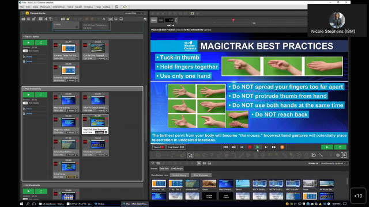369x207 pixels.
Task: Select the straight line drawing tool
Action: [321, 155]
